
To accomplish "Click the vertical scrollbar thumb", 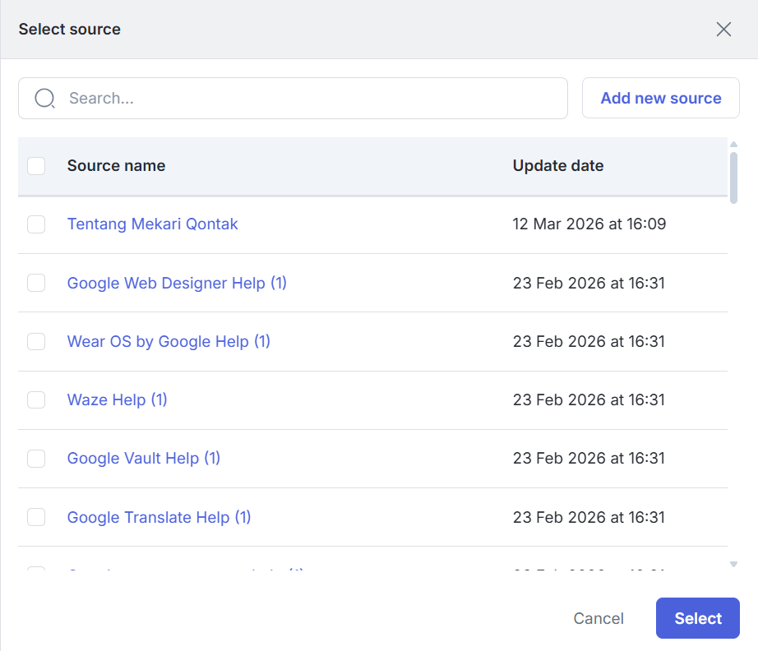I will tap(733, 177).
